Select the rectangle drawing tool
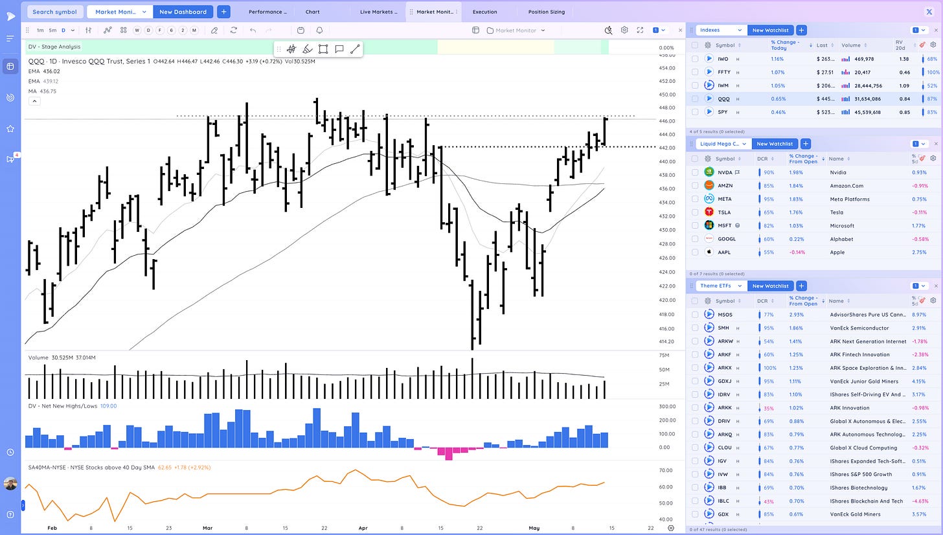 [x=323, y=49]
